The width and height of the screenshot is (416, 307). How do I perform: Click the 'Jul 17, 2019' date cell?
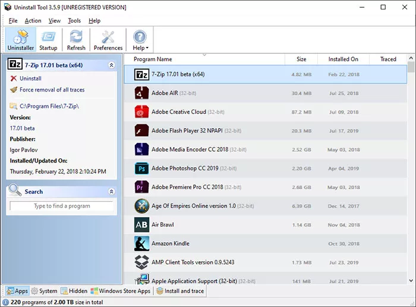point(343,131)
